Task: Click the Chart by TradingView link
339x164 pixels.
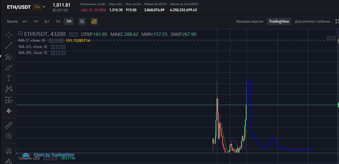Action: (54, 155)
